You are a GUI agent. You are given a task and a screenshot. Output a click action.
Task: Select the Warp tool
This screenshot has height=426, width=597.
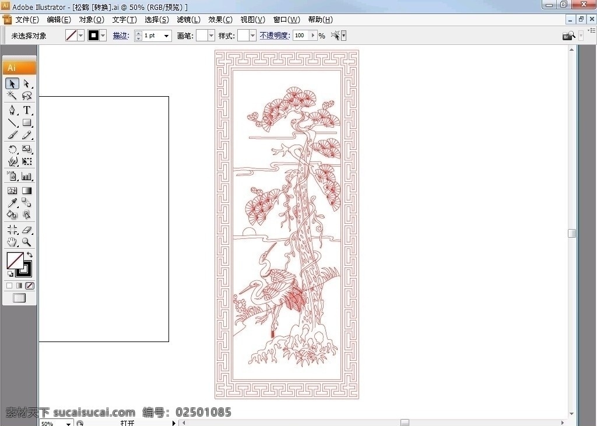point(12,161)
